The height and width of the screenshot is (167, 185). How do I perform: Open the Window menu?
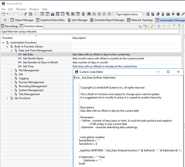[34, 9]
